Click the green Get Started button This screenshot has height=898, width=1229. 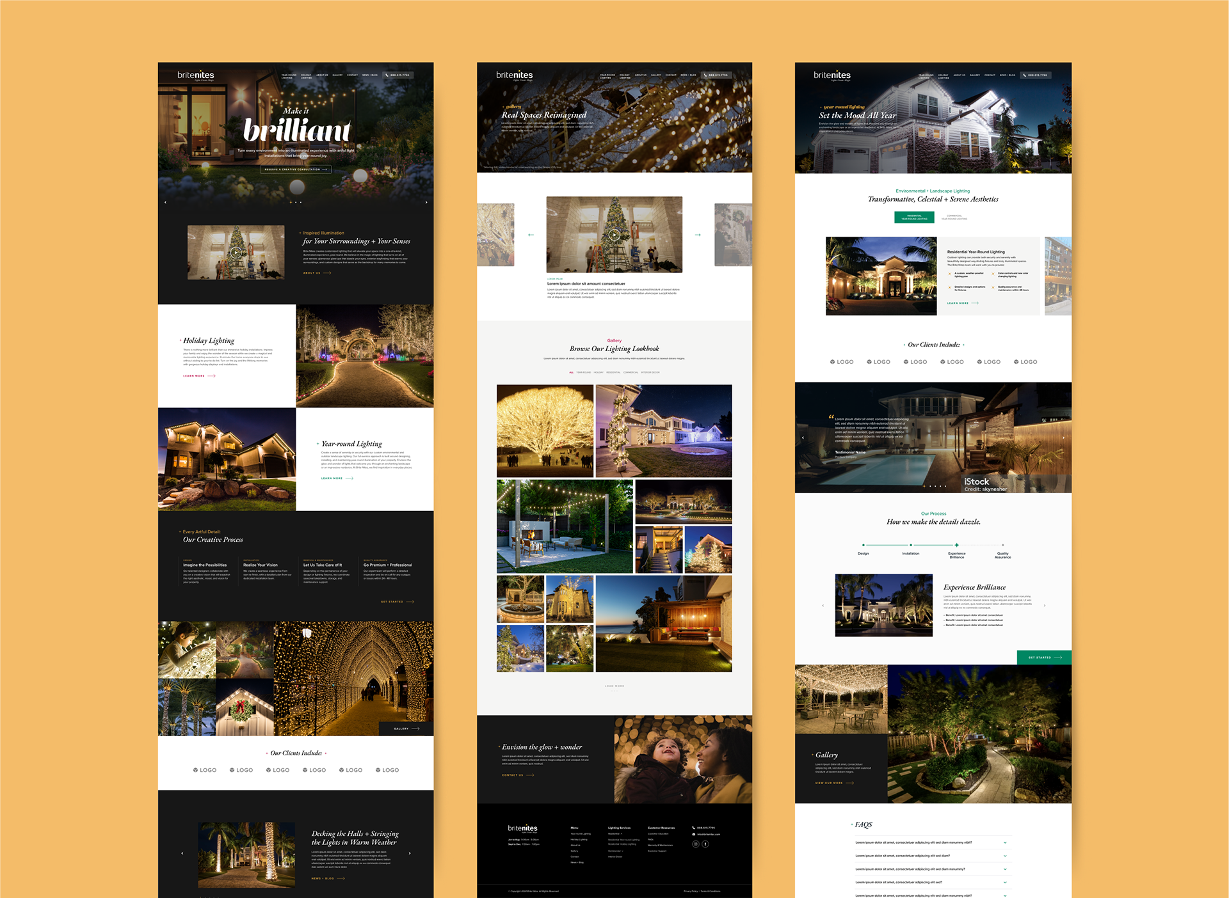pos(1044,658)
